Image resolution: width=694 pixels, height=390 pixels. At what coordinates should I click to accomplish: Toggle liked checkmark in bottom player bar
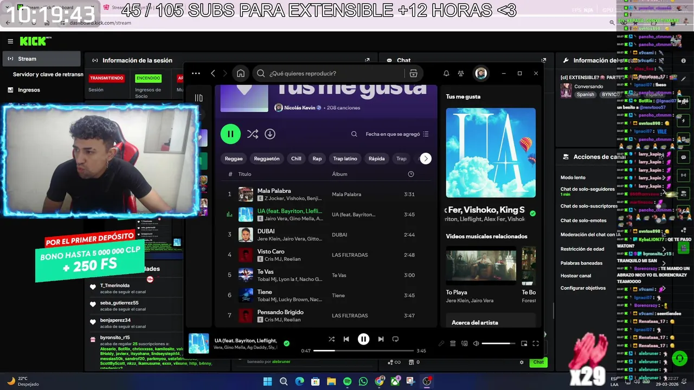286,343
